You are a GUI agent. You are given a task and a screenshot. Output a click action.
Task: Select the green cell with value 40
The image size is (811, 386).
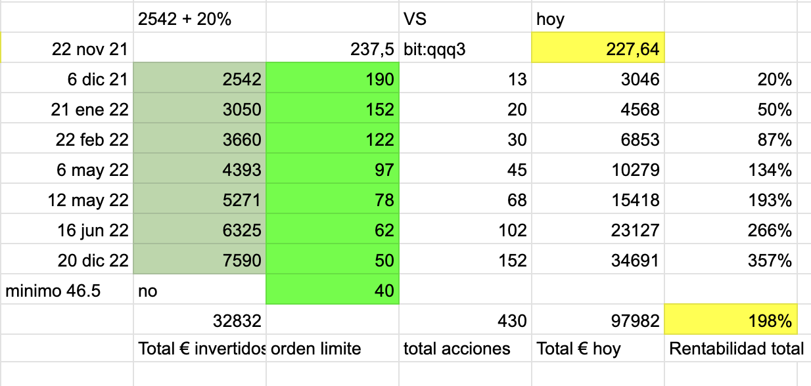(x=333, y=289)
